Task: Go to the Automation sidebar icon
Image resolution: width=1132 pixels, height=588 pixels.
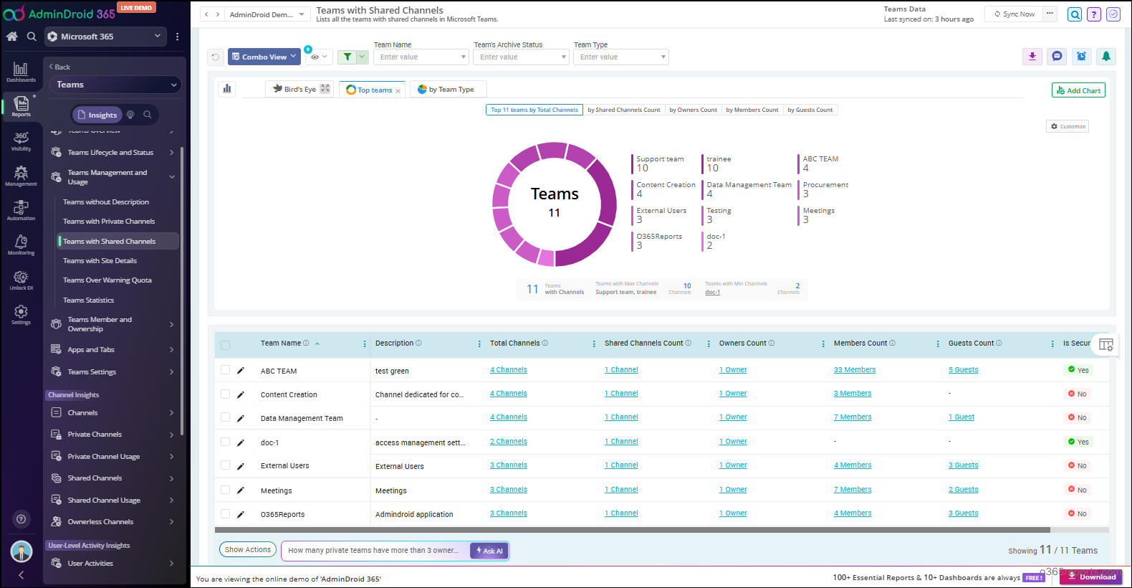Action: pos(21,210)
